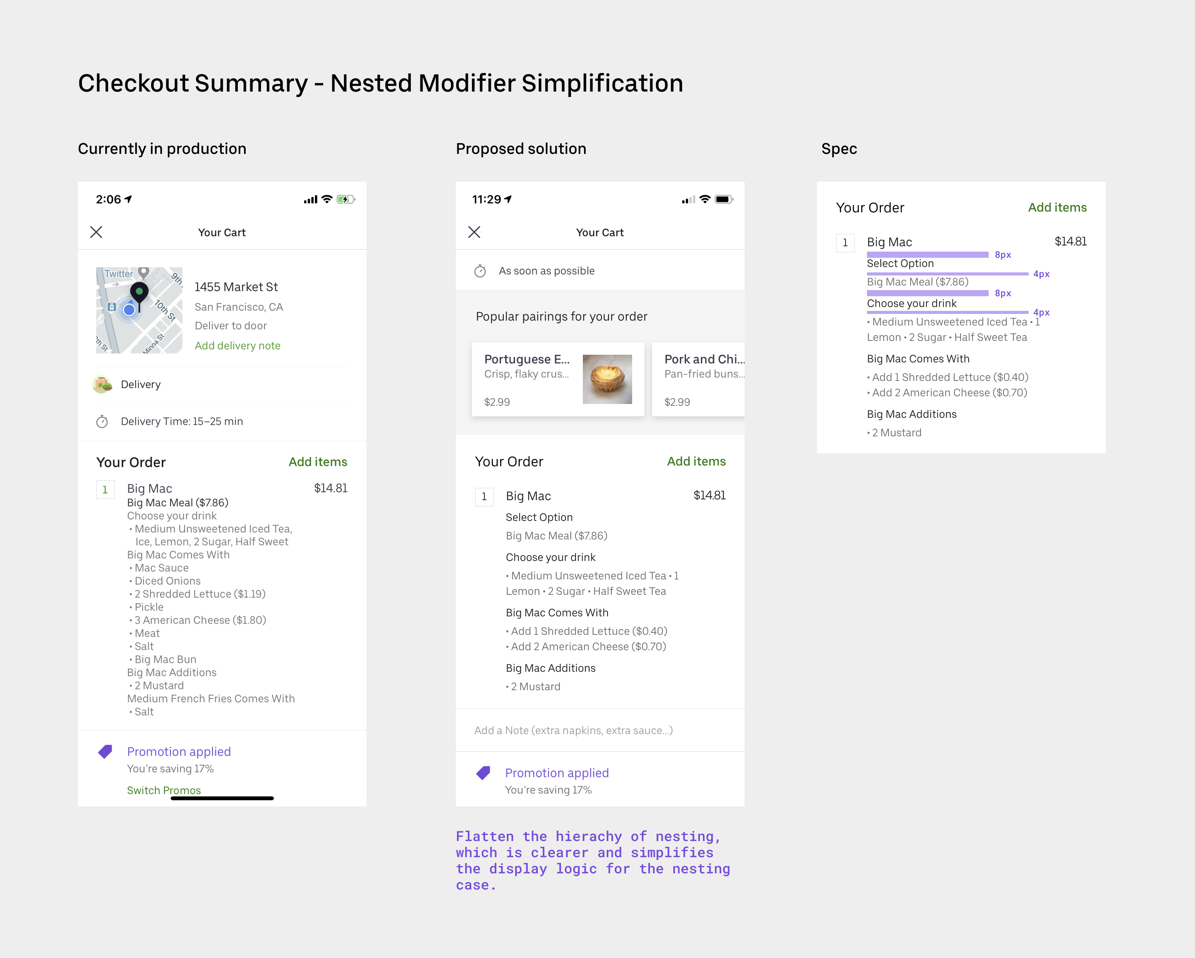
Task: Tap the quantity box in production order
Action: click(x=105, y=489)
